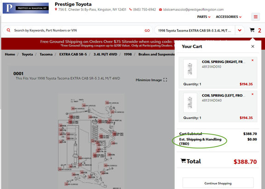The image size is (265, 189).
Task: Click the Prestige in Kingston NY logo
Action: point(26,8)
